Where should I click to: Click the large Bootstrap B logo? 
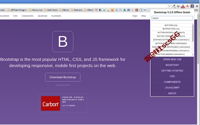(63, 42)
